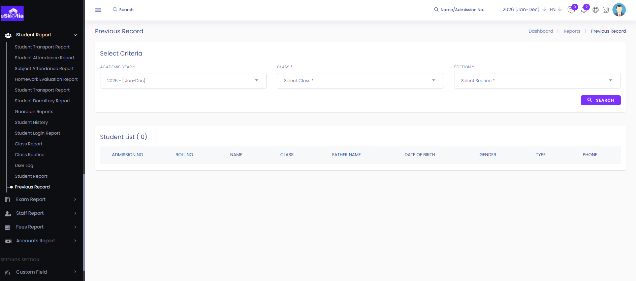
Task: Open the Select Section dropdown
Action: (537, 81)
